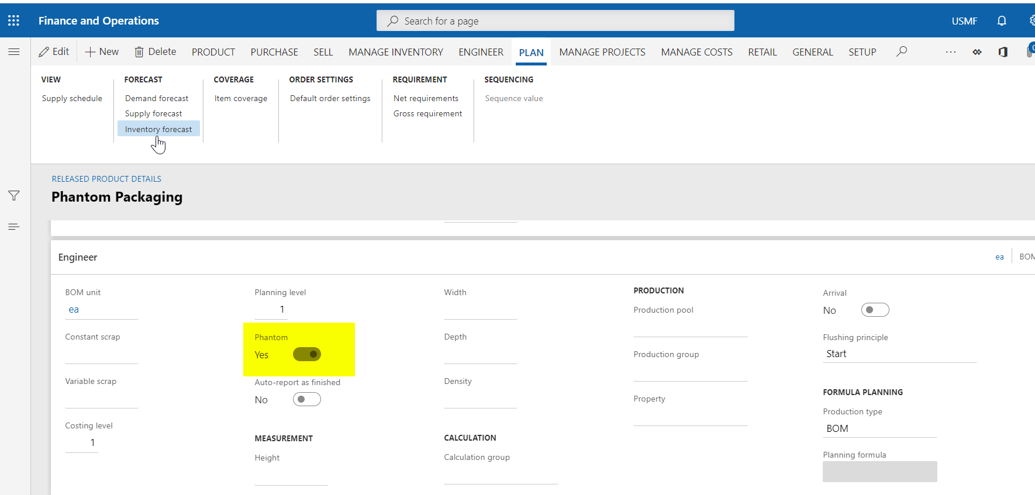1035x495 pixels.
Task: Open the Production type dropdown
Action: click(879, 428)
